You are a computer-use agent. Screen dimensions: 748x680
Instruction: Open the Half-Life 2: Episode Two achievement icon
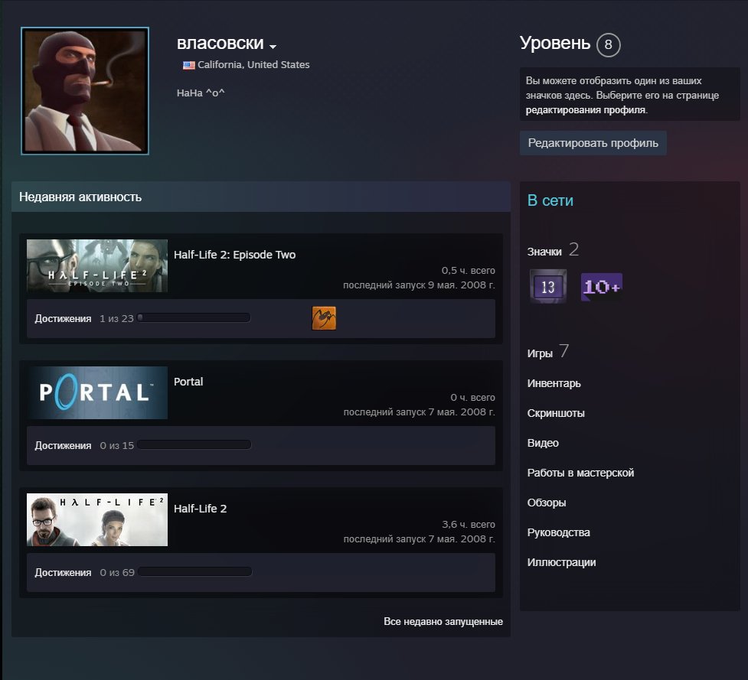point(324,318)
